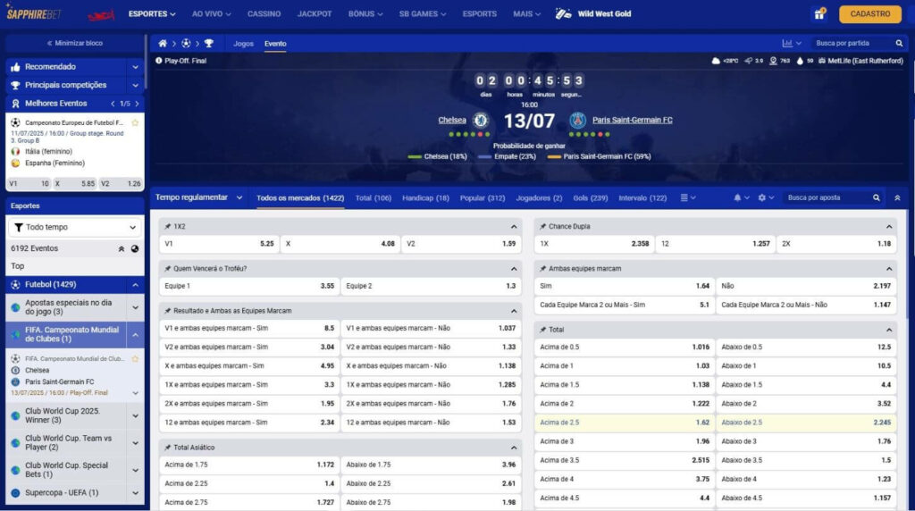Image resolution: width=915 pixels, height=511 pixels.
Task: Open notification bell in markets bar
Action: tap(737, 197)
